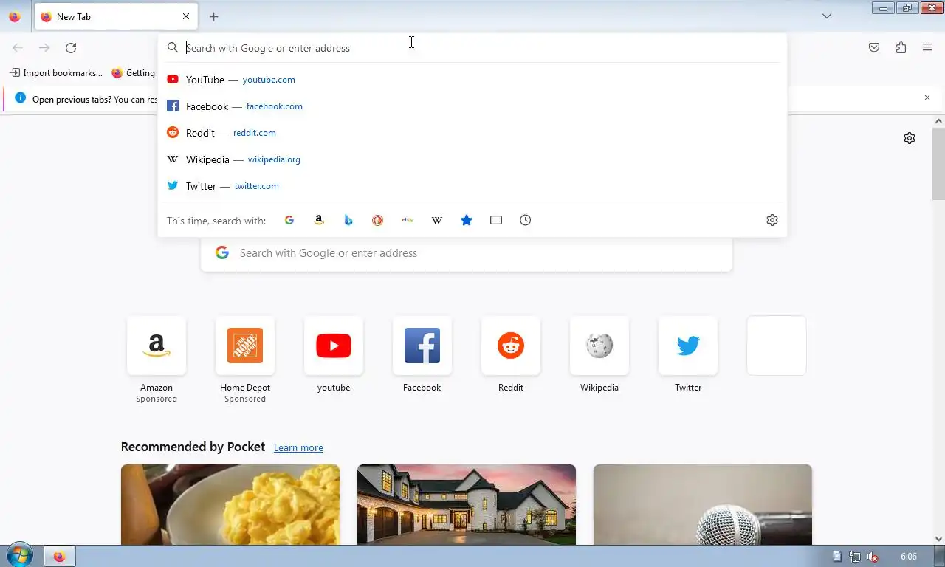
Task: Select the New Tab tab
Action: [x=115, y=16]
